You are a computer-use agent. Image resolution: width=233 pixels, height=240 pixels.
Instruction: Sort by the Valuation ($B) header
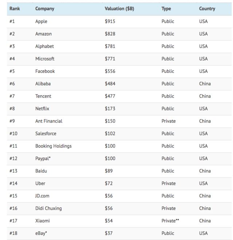119,9
